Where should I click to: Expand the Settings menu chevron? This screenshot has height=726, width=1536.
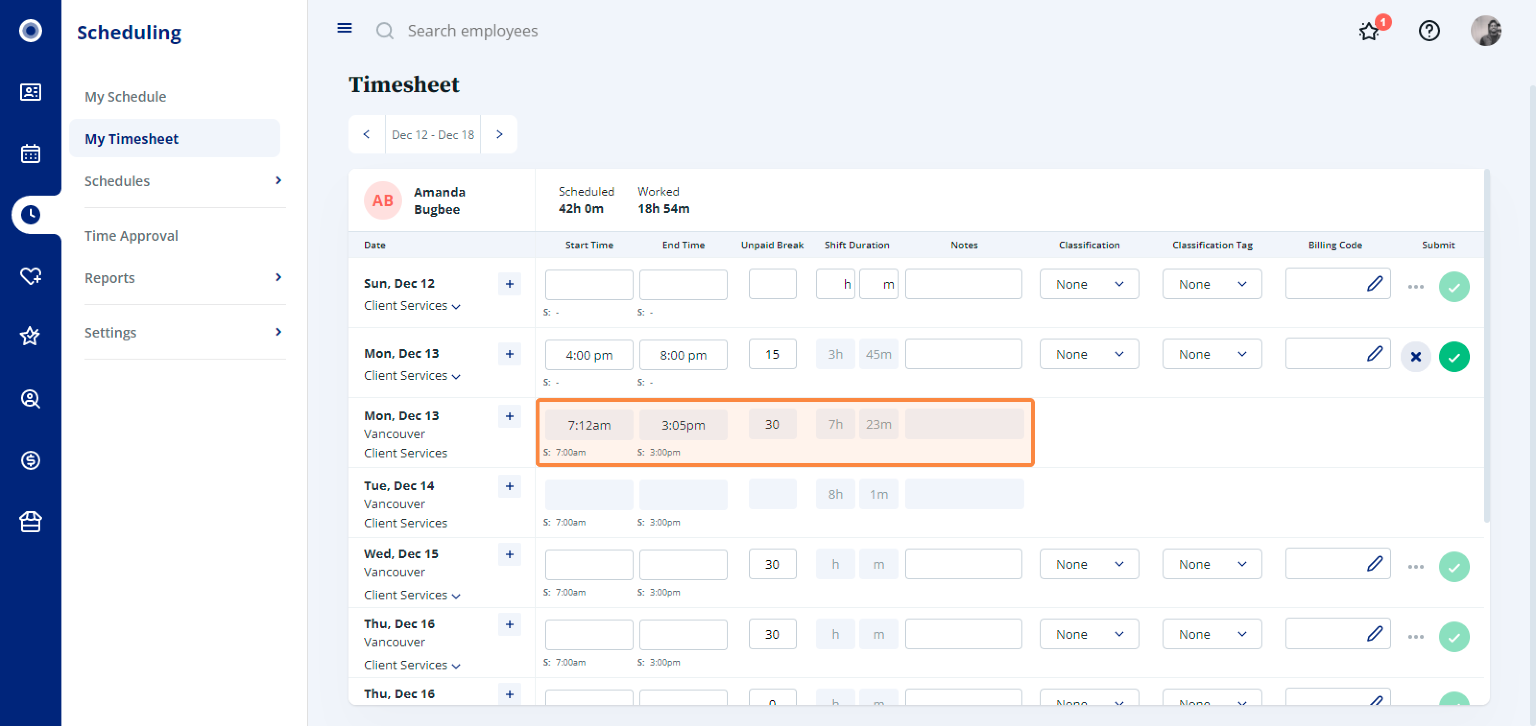(278, 332)
